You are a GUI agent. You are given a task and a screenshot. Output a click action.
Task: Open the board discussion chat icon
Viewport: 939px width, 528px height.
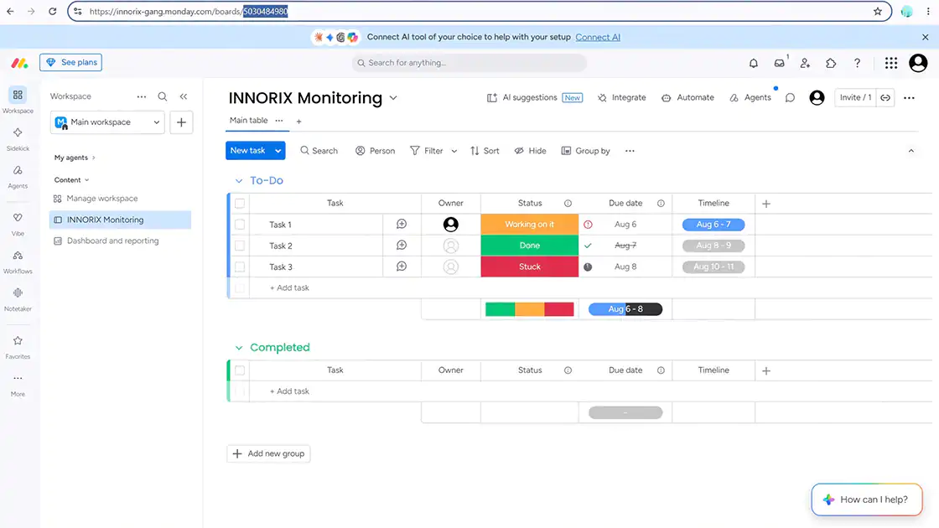click(x=790, y=97)
